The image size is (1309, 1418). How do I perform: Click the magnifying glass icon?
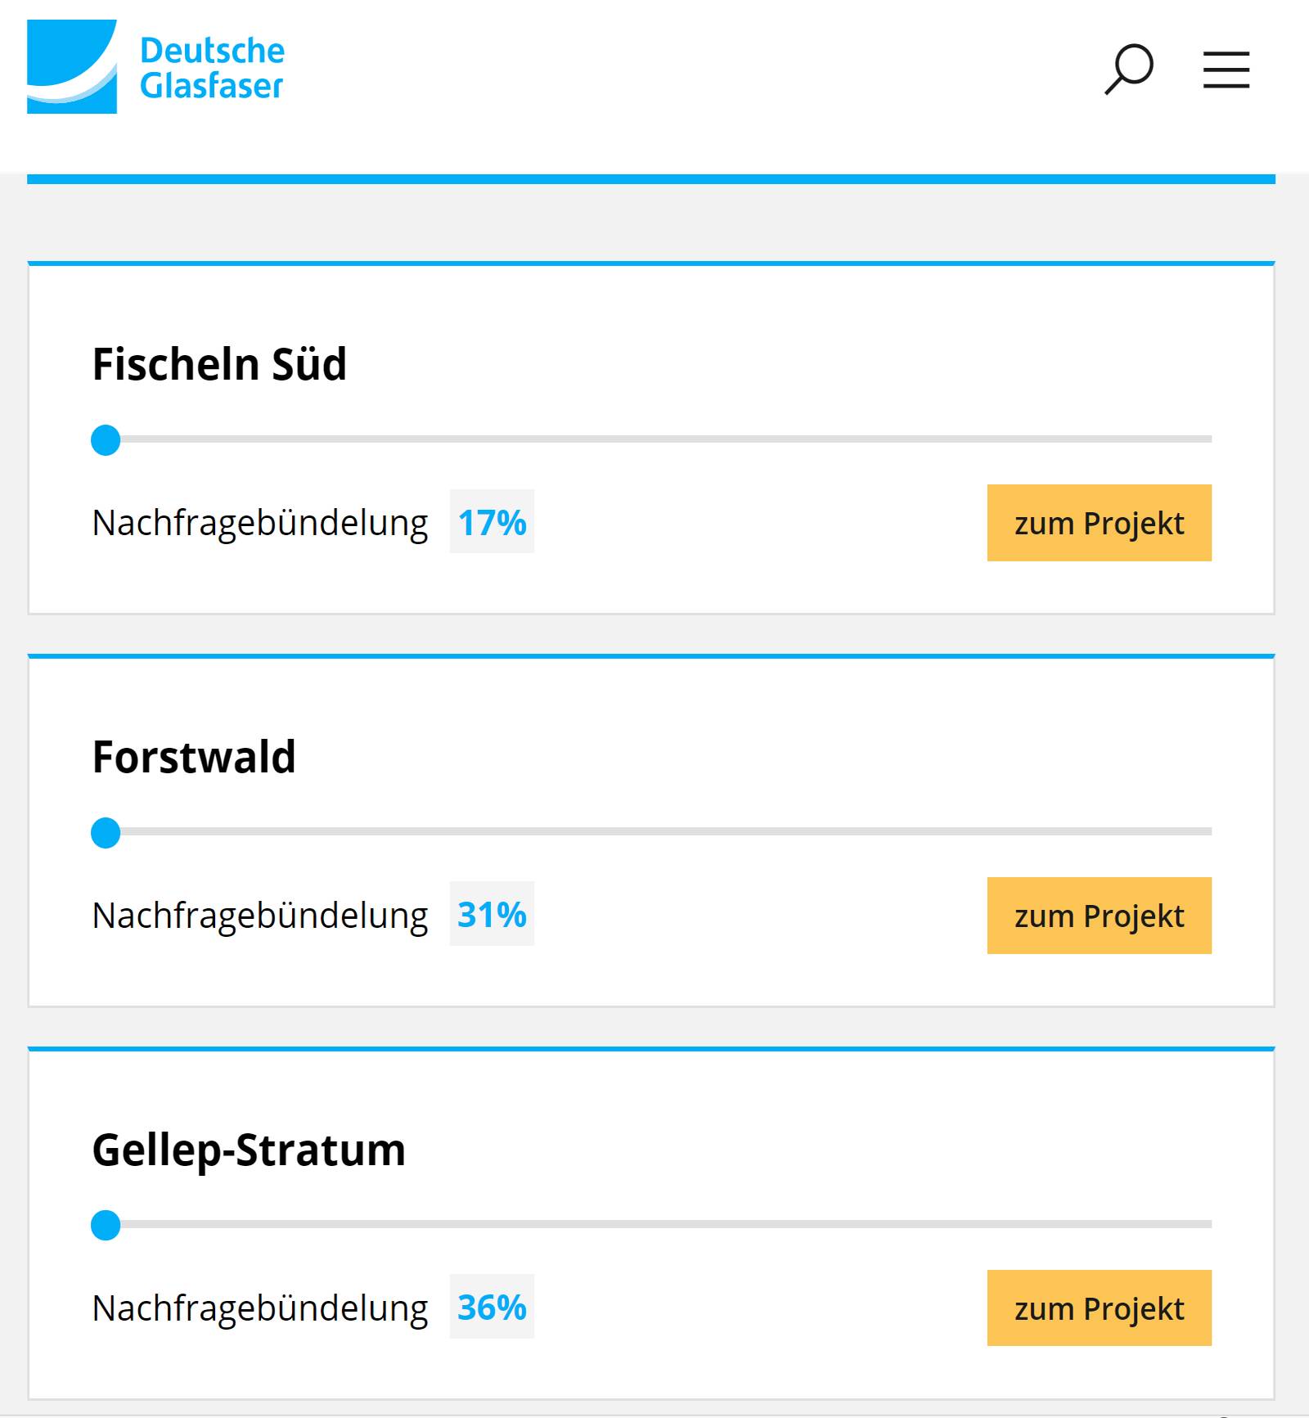pyautogui.click(x=1131, y=71)
